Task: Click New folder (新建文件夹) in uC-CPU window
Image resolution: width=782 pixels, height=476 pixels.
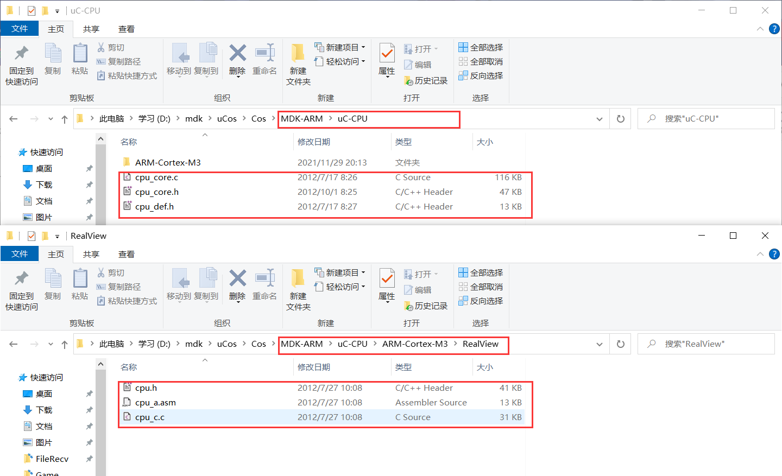Action: [x=298, y=64]
